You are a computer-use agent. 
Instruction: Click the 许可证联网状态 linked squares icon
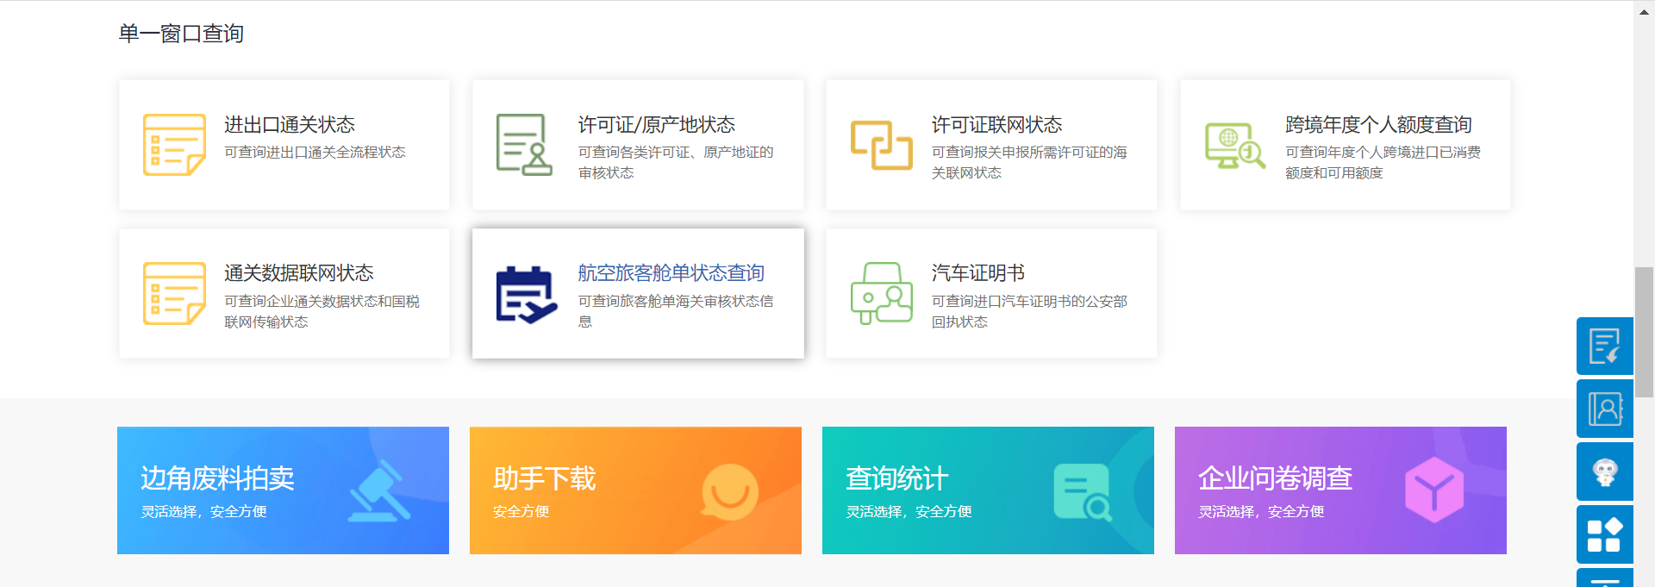881,145
